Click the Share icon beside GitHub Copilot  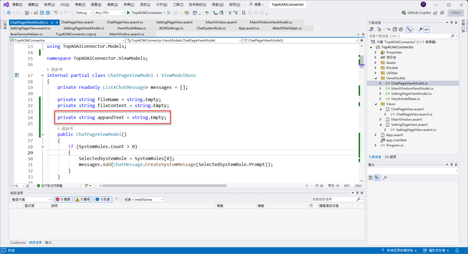435,13
